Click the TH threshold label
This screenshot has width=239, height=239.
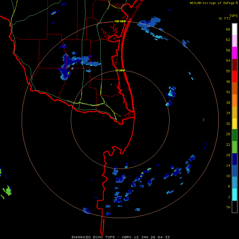[228, 207]
